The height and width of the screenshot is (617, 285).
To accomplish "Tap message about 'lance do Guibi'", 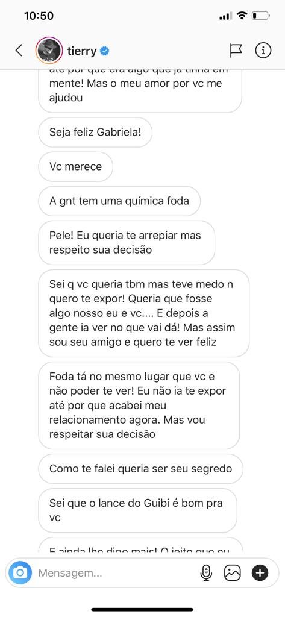I will 138,510.
